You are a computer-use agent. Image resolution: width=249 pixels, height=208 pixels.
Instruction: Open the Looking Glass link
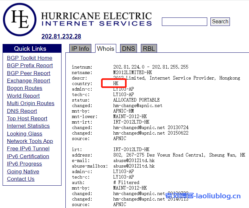pos(25,134)
